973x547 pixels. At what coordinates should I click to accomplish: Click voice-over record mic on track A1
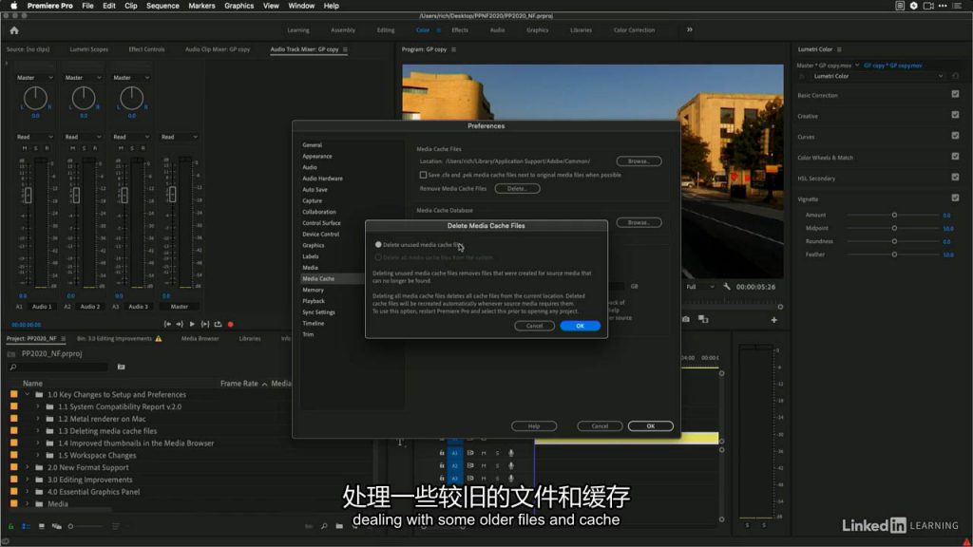510,453
